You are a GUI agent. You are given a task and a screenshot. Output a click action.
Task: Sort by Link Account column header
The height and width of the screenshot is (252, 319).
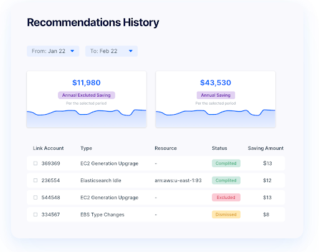(x=48, y=148)
